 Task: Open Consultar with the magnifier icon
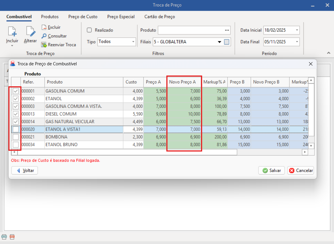(44, 36)
